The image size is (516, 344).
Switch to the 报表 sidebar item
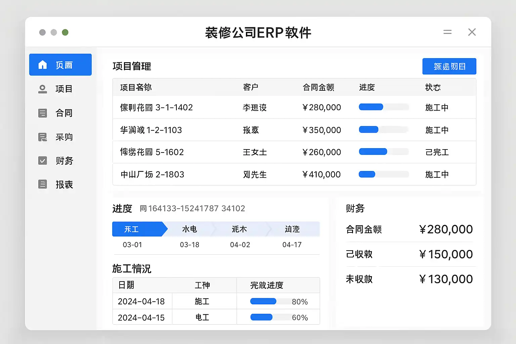64,184
